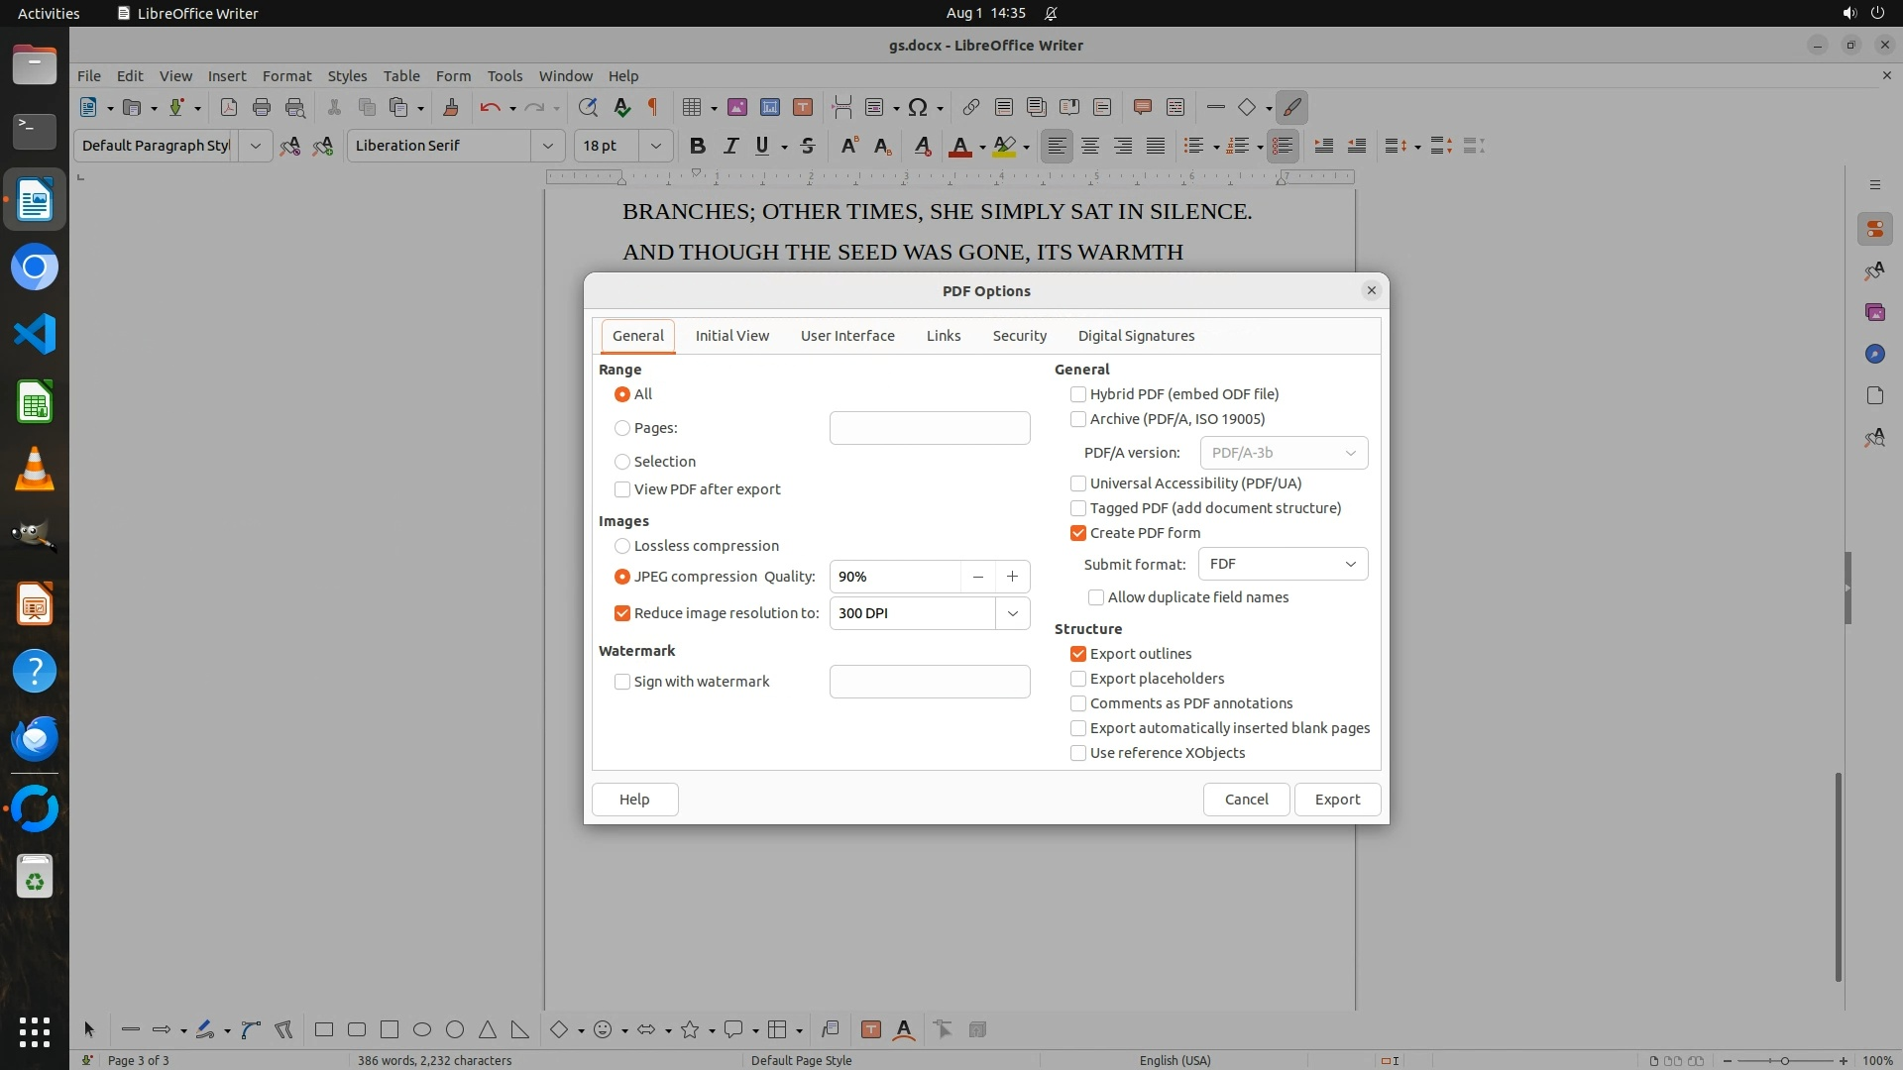
Task: Switch to the Security tab
Action: coord(1019,336)
